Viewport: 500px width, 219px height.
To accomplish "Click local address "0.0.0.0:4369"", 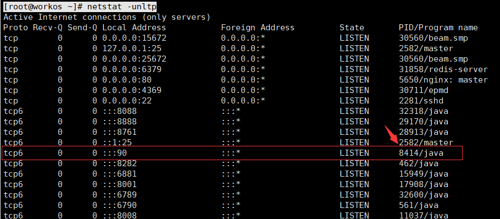I will point(132,90).
